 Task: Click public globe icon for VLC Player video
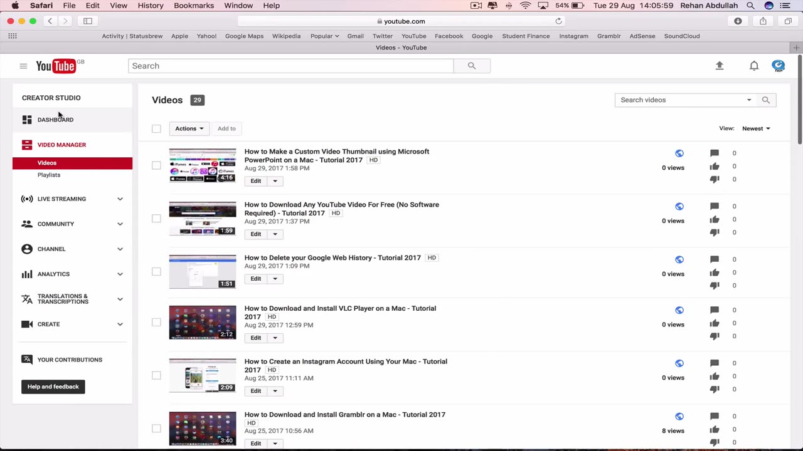tap(679, 310)
